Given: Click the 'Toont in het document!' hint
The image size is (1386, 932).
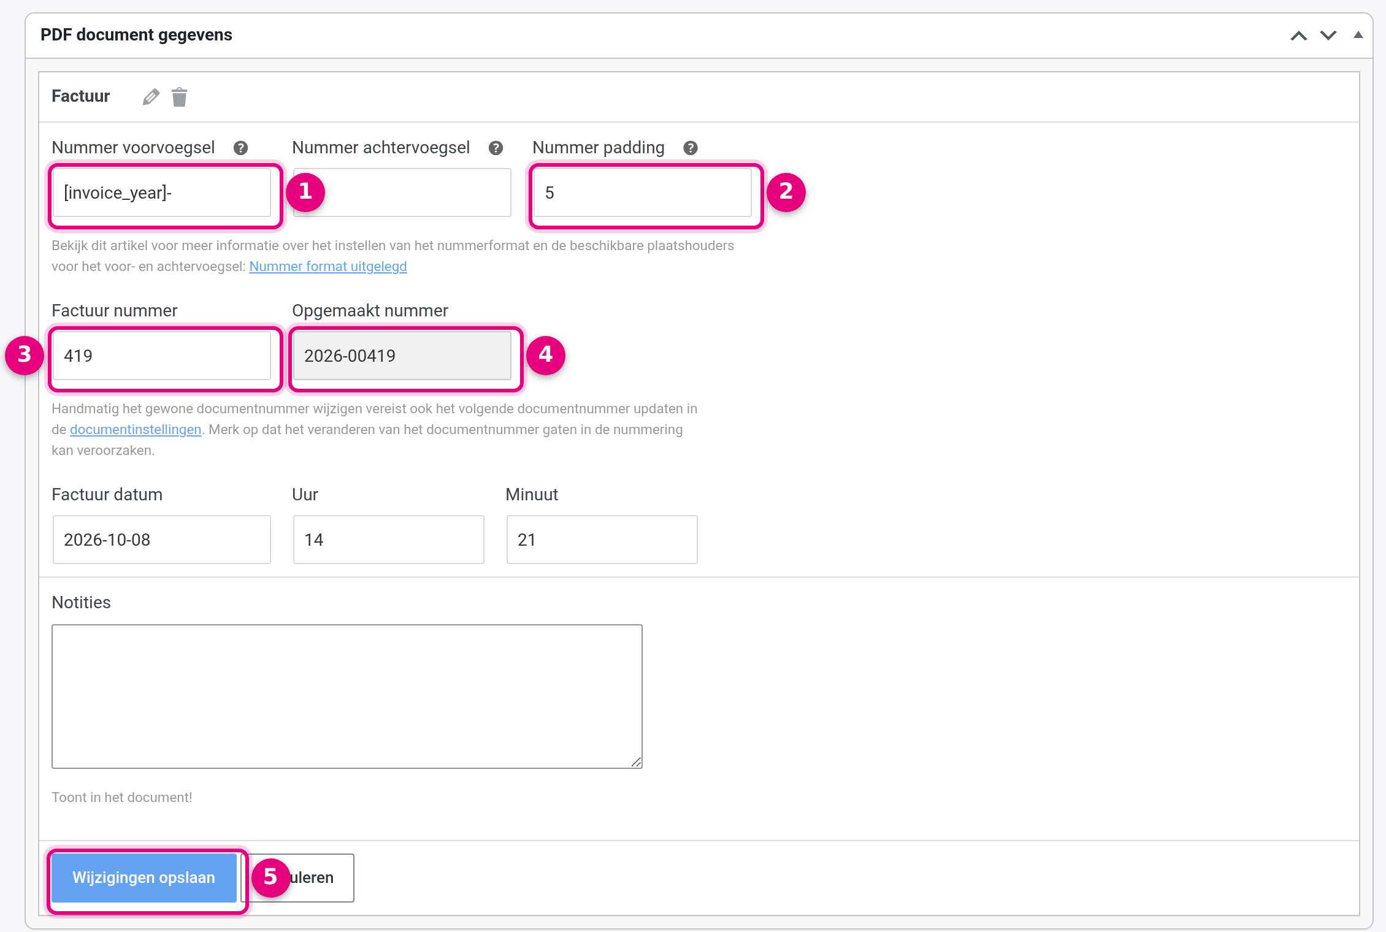Looking at the screenshot, I should point(122,797).
